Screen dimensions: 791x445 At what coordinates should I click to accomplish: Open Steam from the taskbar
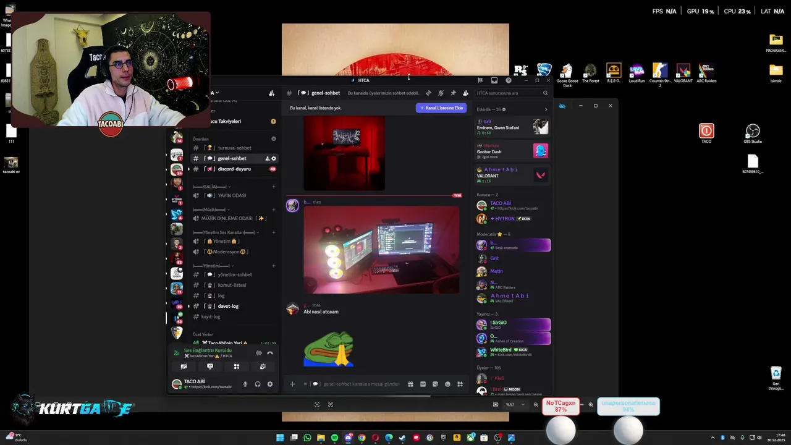click(x=402, y=438)
